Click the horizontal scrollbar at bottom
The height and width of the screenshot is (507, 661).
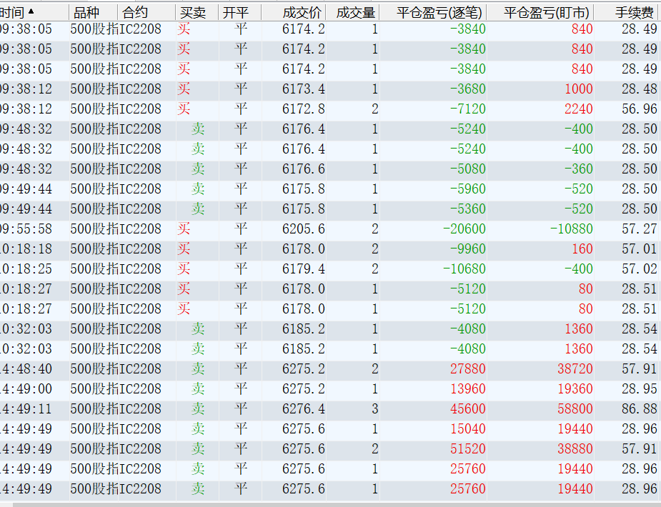coord(329,503)
